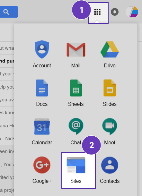Open the Calendar app
This screenshot has height=196, width=142.
[42, 132]
